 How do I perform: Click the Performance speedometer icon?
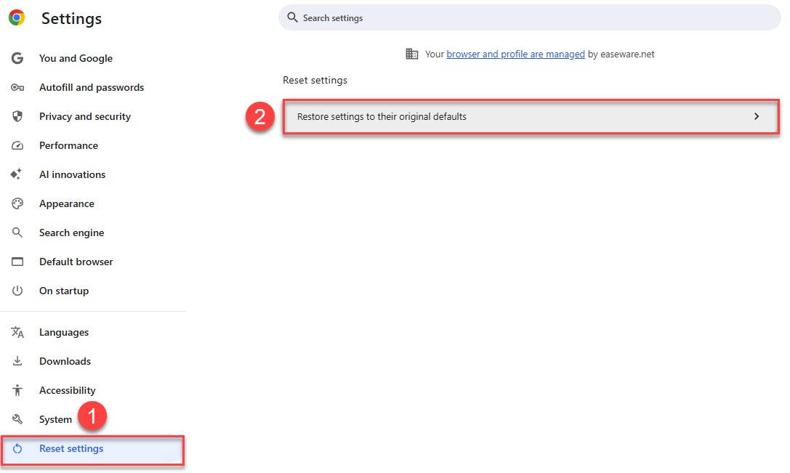17,145
